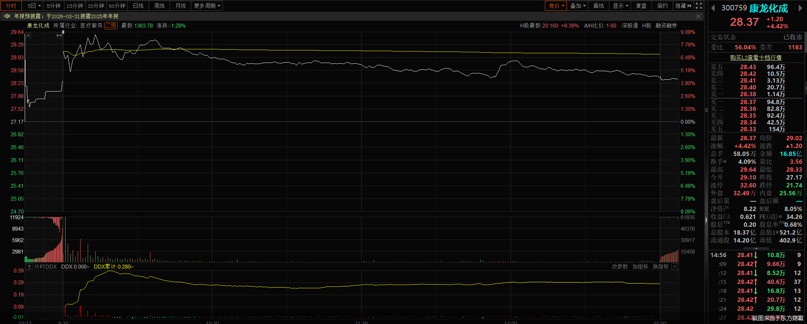Click the 涨停 price 32.60

pos(748,185)
